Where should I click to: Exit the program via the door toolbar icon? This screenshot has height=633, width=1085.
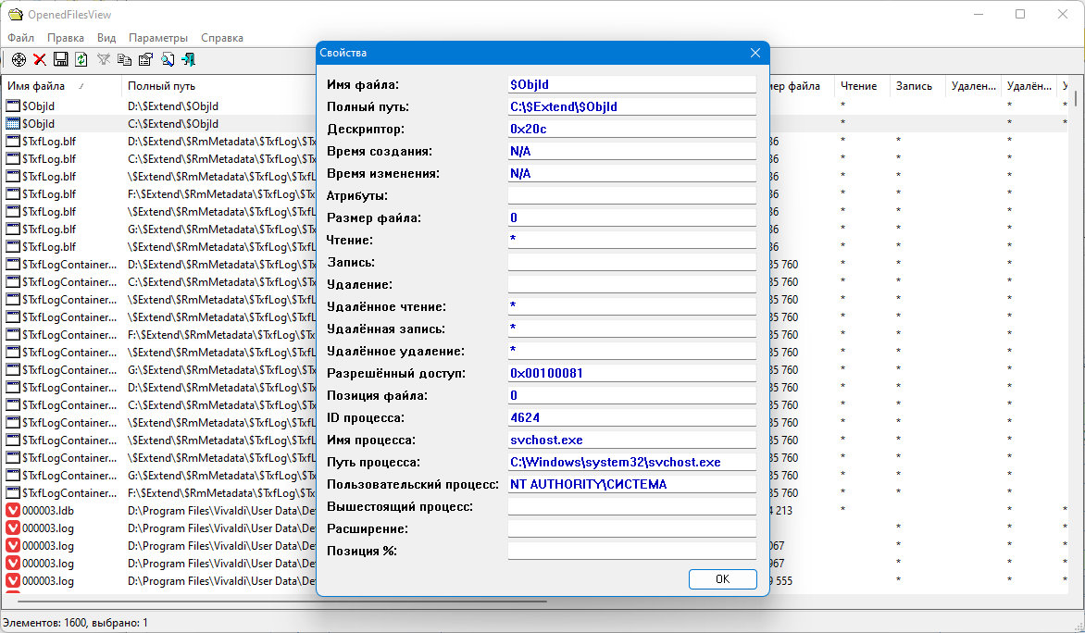point(188,59)
